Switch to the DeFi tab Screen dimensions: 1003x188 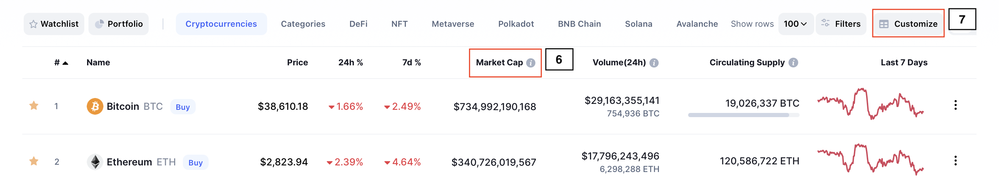pyautogui.click(x=358, y=24)
